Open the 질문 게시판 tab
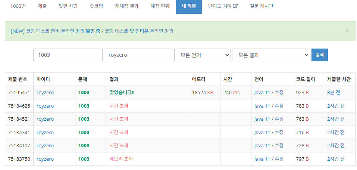This screenshot has height=170, width=357. pos(262,6)
